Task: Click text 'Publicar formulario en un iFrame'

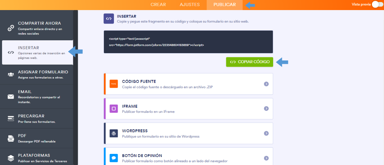Action: (x=148, y=112)
